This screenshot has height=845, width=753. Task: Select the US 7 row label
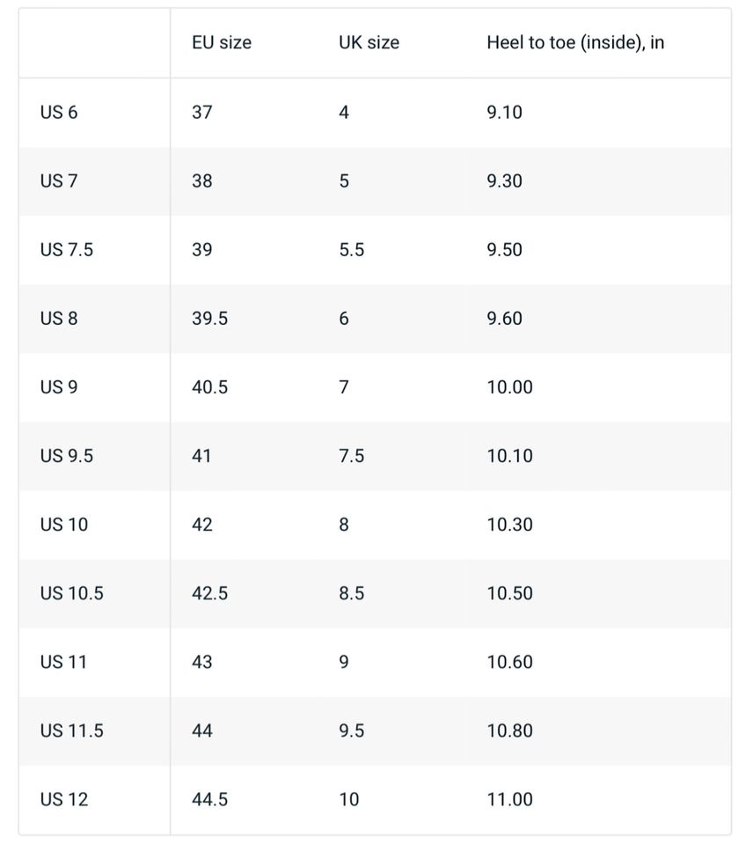point(59,181)
